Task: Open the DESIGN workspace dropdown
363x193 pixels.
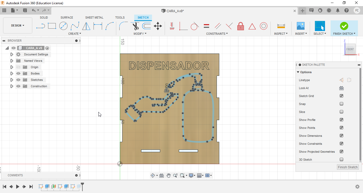Action: pos(18,25)
